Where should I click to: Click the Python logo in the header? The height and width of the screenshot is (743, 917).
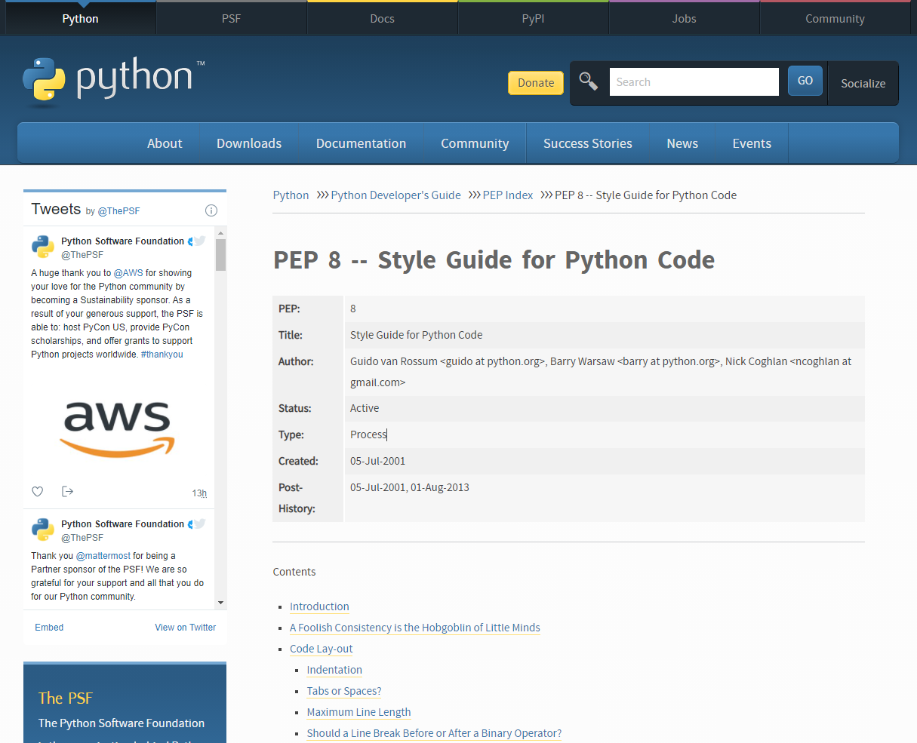coord(113,81)
